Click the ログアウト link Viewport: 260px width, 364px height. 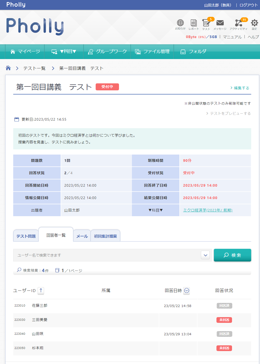coord(248,5)
